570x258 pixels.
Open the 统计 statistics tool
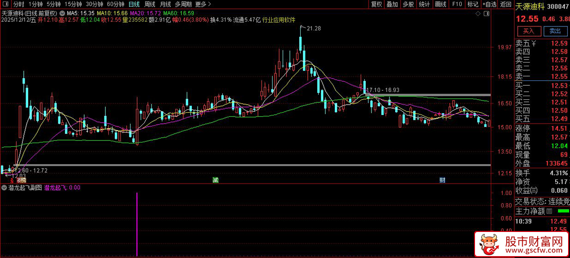coord(424,4)
